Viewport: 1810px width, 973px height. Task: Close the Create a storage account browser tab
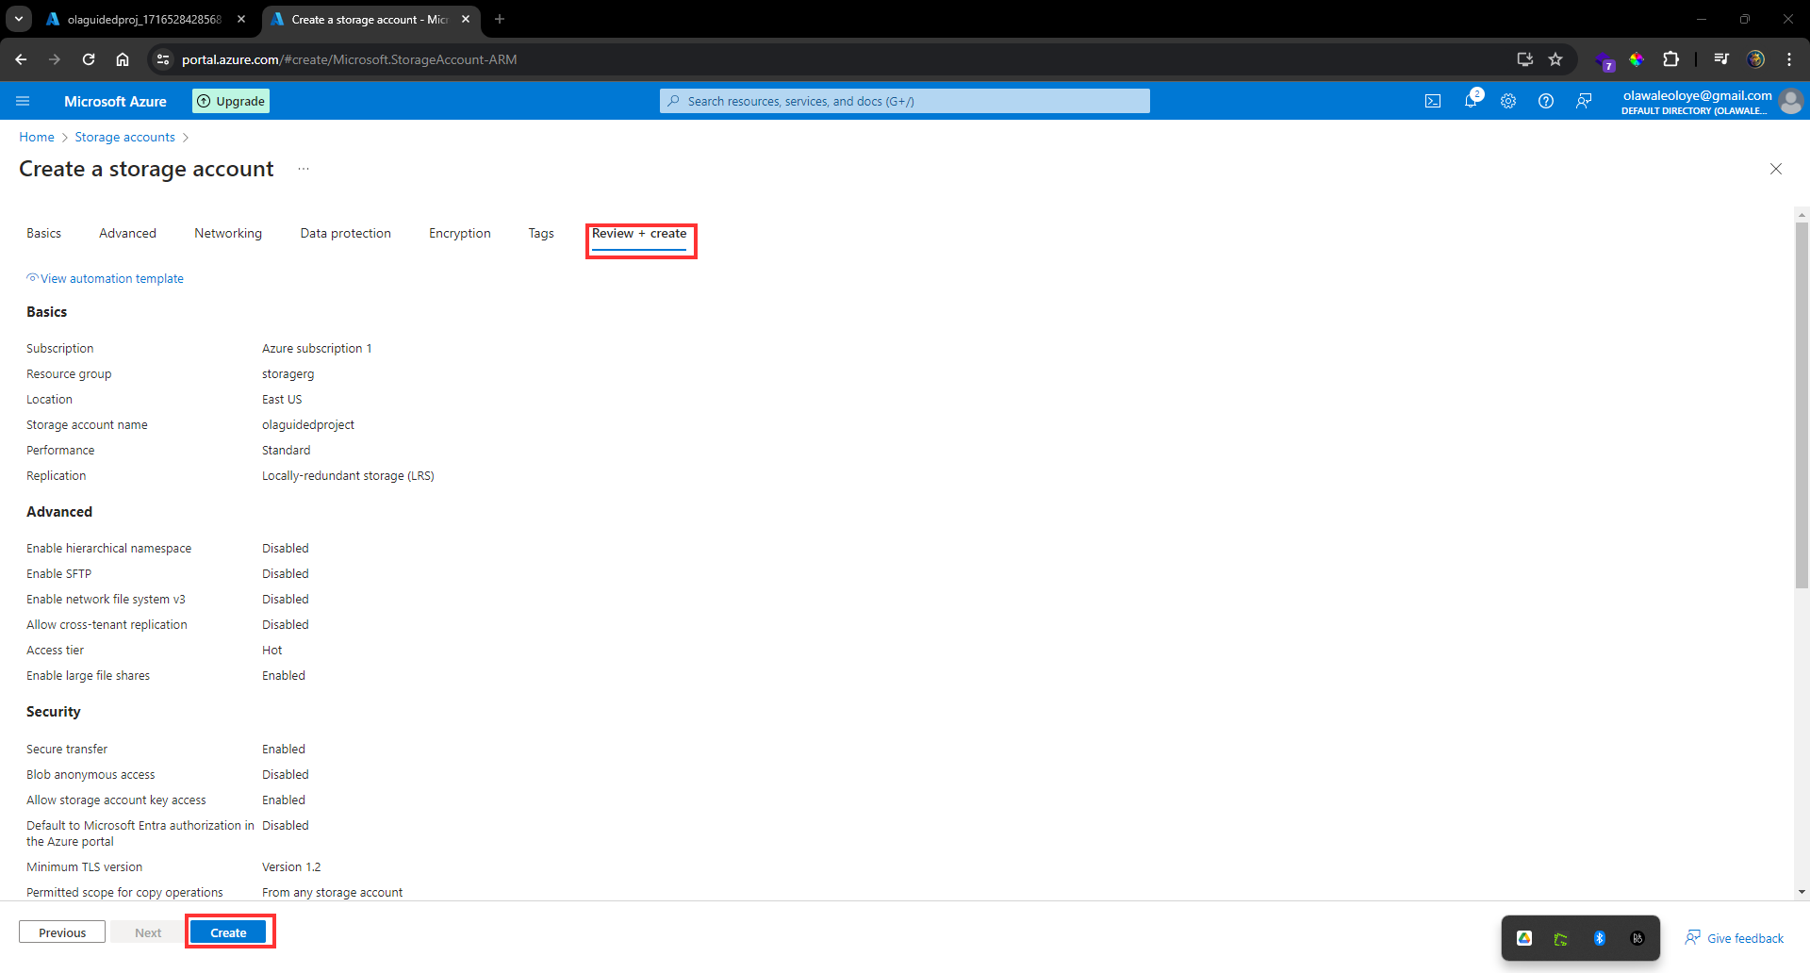(466, 19)
